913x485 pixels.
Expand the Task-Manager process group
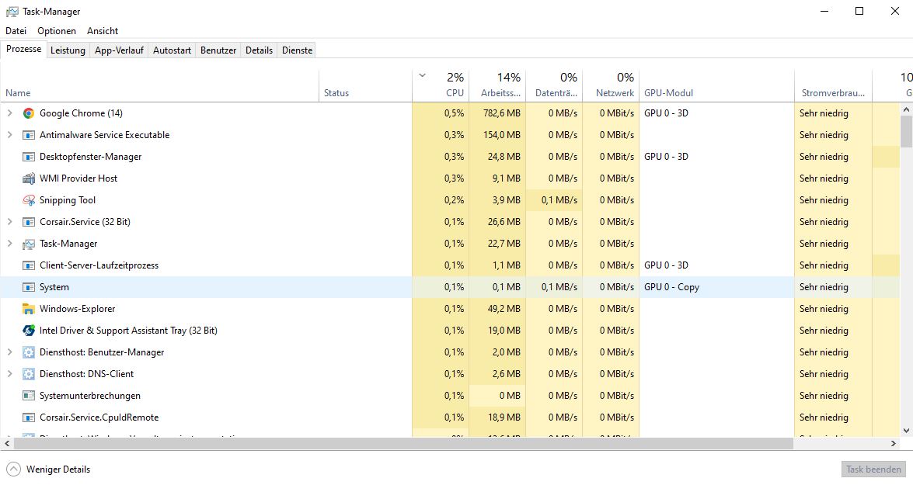[9, 243]
